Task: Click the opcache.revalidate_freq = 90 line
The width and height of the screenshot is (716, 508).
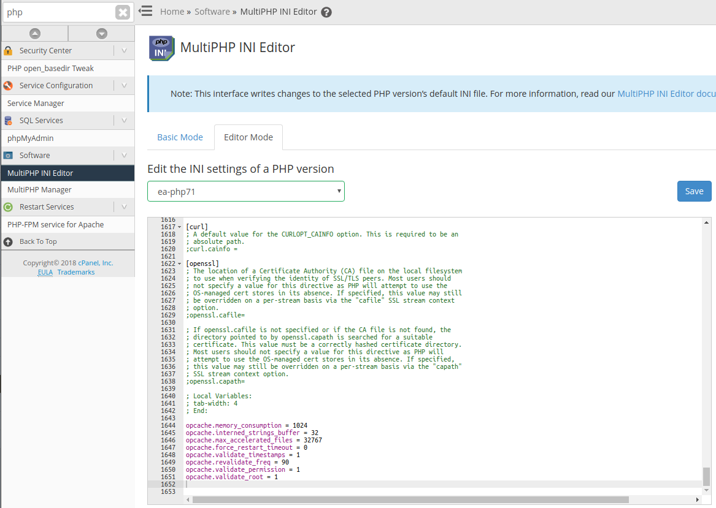Action: point(237,462)
